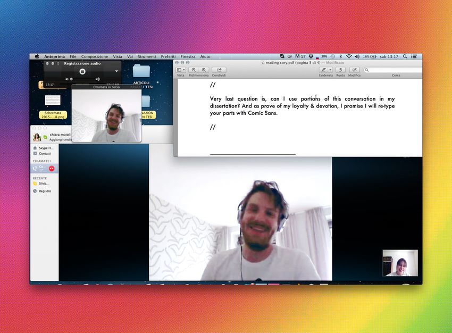Image resolution: width=452 pixels, height=333 pixels.
Task: Stop the audio recording in Registrazione audio
Action: point(82,71)
